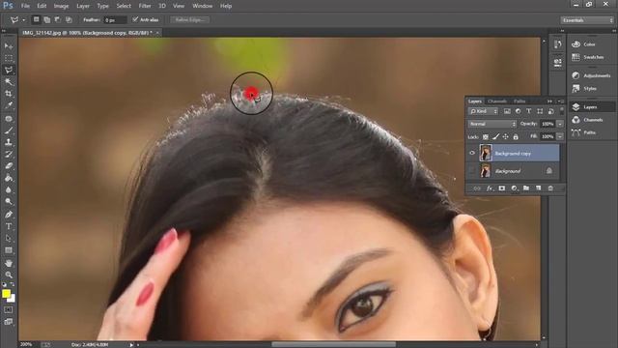
Task: Select the Blur tool
Action: (9, 189)
